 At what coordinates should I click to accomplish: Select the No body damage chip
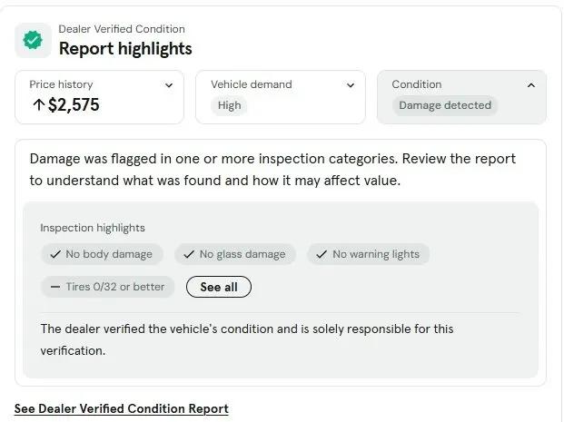pyautogui.click(x=102, y=254)
